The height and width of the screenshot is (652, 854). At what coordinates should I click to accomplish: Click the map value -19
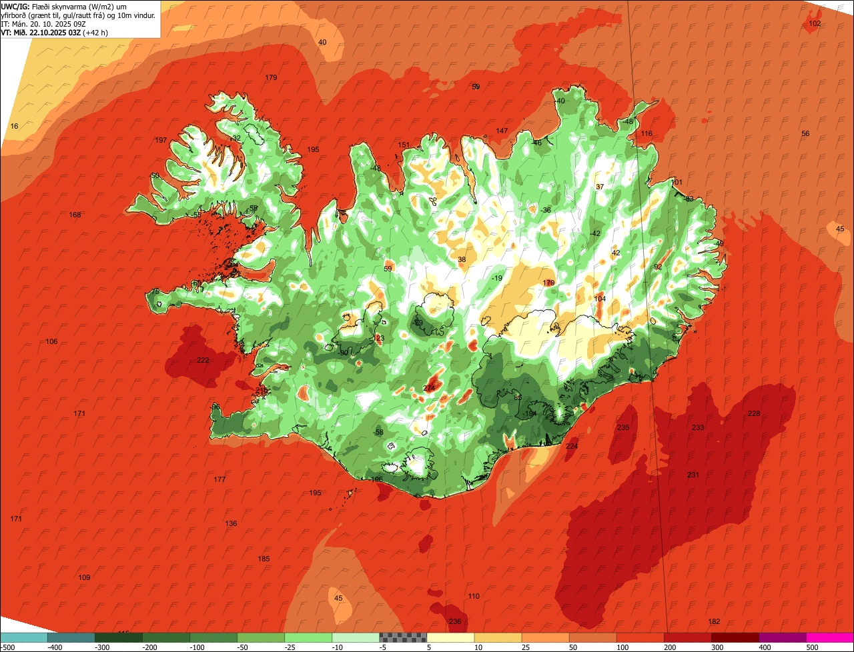(497, 278)
